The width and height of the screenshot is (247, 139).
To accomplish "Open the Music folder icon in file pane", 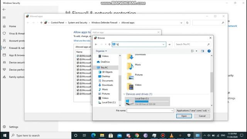I will click(130, 66).
